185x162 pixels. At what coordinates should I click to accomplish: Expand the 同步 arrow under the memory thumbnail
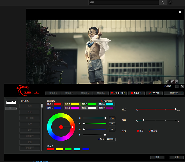tap(16, 108)
